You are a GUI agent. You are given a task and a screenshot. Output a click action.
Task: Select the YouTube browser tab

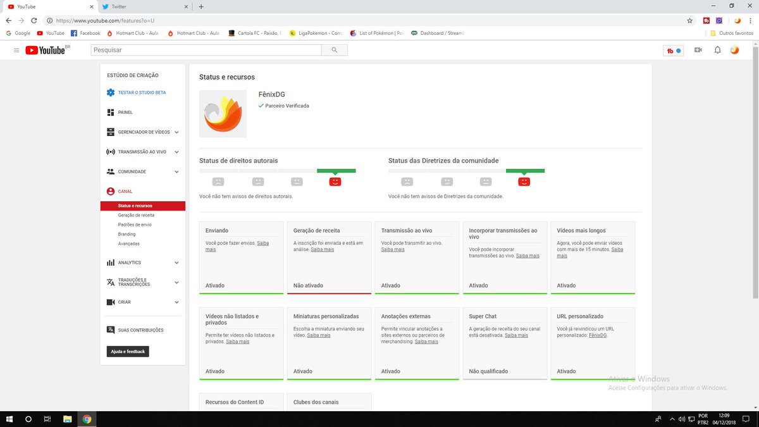tap(51, 6)
